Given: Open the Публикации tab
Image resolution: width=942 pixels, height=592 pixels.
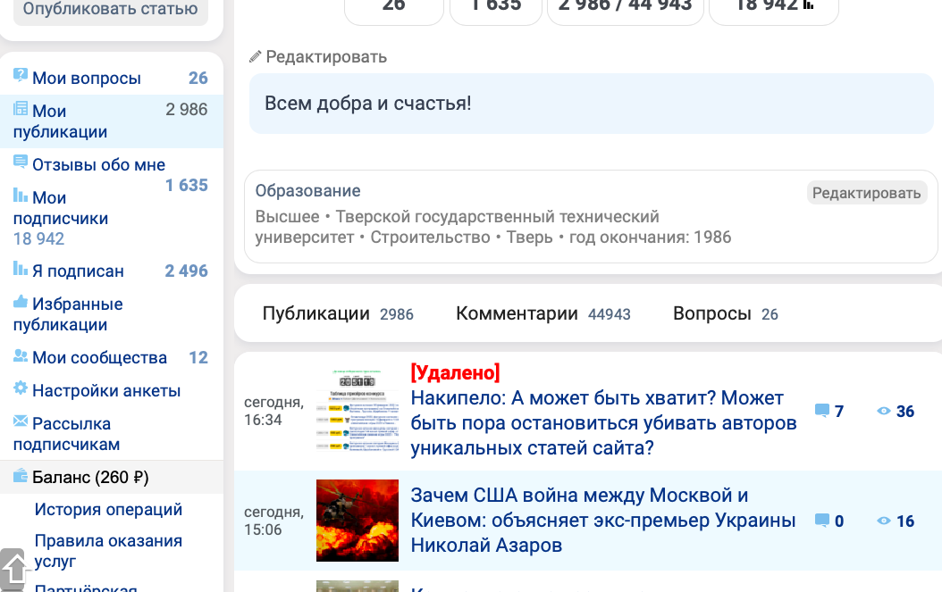Looking at the screenshot, I should (337, 313).
